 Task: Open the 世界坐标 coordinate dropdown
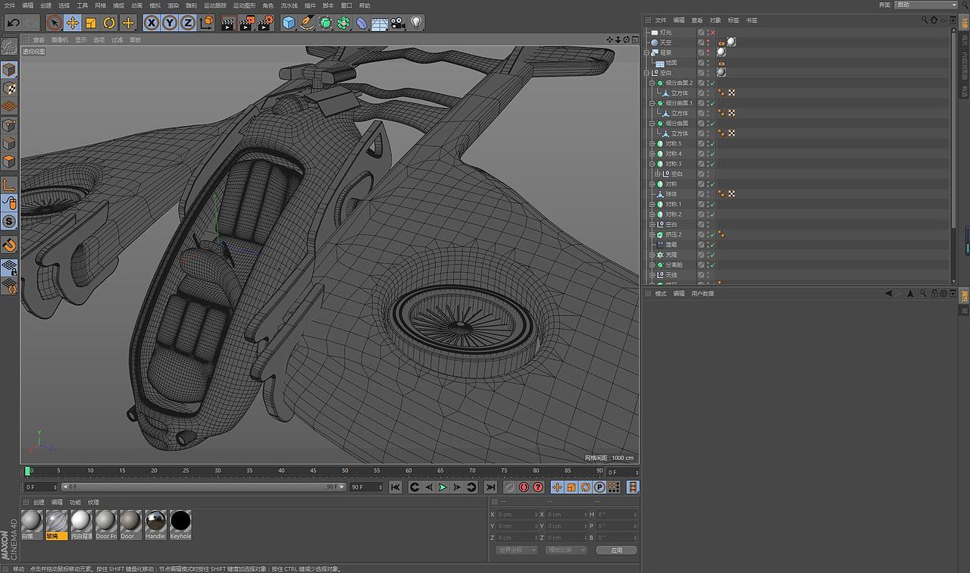517,550
